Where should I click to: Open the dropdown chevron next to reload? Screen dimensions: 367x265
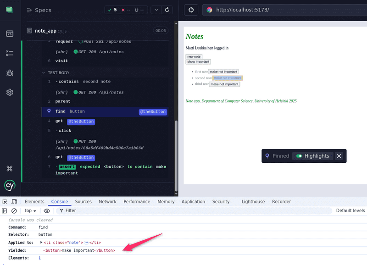156,10
